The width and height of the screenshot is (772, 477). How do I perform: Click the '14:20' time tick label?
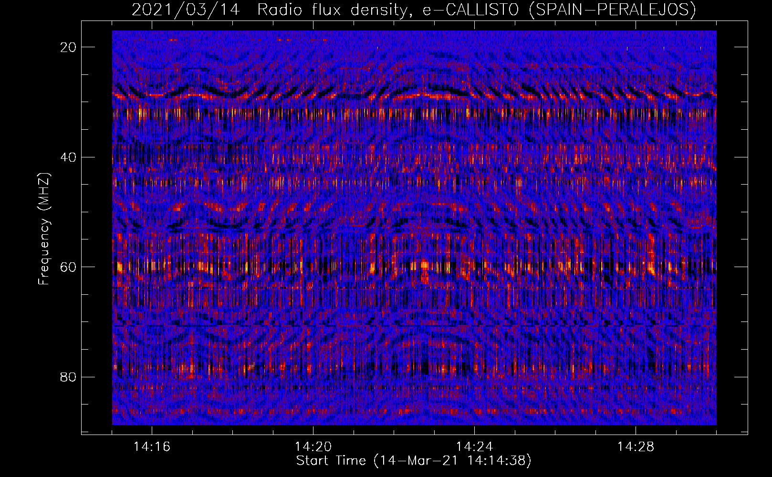[313, 447]
